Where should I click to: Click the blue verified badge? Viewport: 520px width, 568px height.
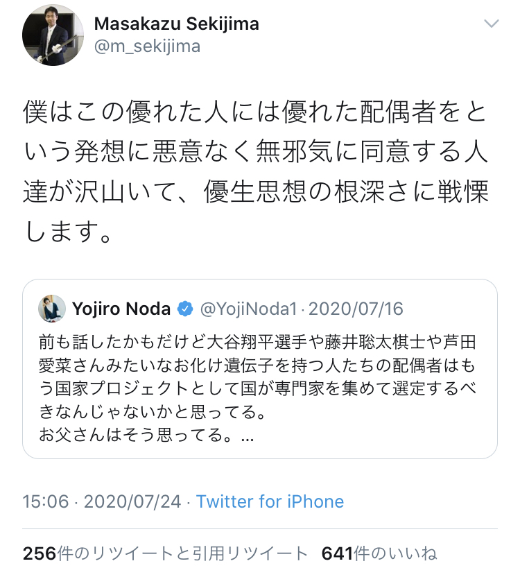coord(185,309)
